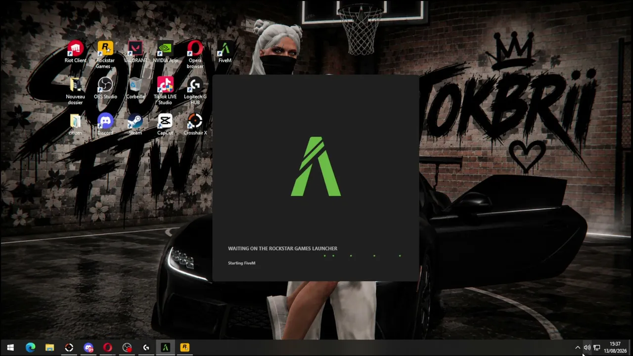Click the OBS Studio desktop icon
Viewport: 633px width, 356px height.
click(105, 89)
